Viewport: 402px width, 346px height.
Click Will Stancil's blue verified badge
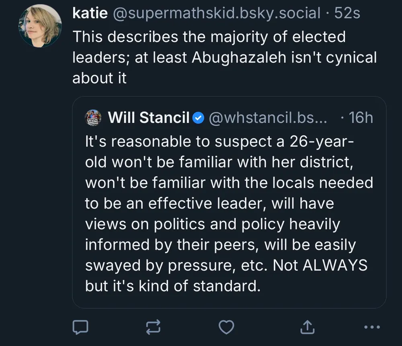pos(198,118)
